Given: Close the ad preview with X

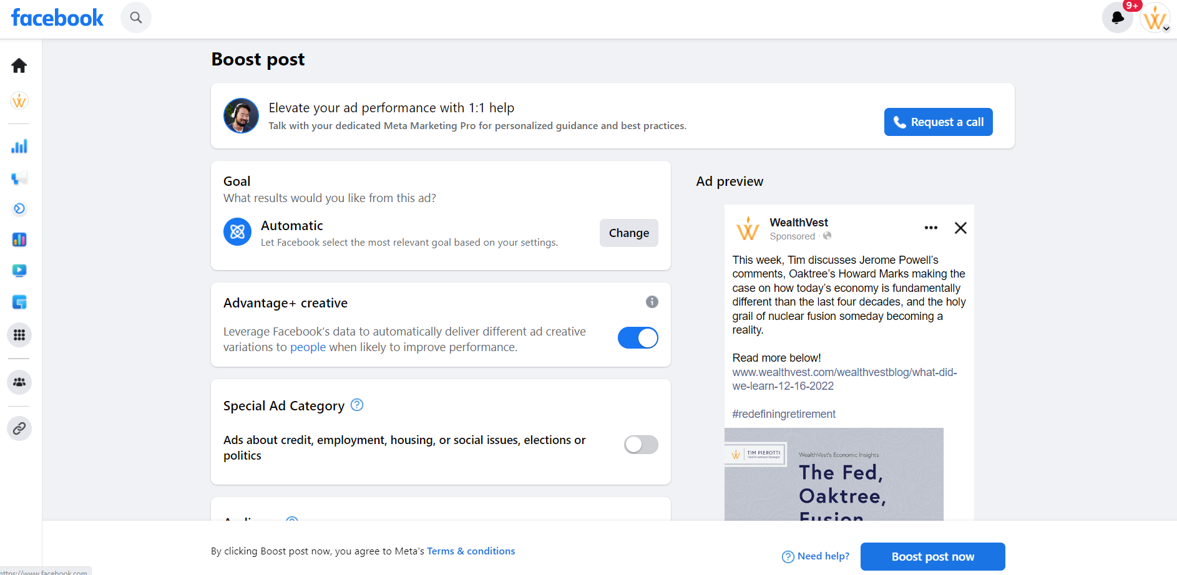Looking at the screenshot, I should pos(960,228).
